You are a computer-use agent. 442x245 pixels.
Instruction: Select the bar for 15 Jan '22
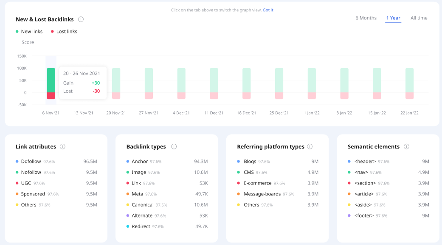click(377, 83)
